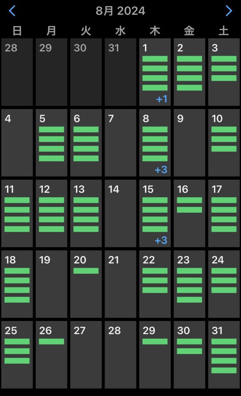The image size is (241, 396).
Task: Expand +1 more events on August 1
Action: pyautogui.click(x=161, y=99)
